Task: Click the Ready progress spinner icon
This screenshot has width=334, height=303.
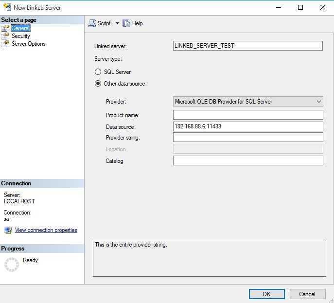Action: point(12,265)
